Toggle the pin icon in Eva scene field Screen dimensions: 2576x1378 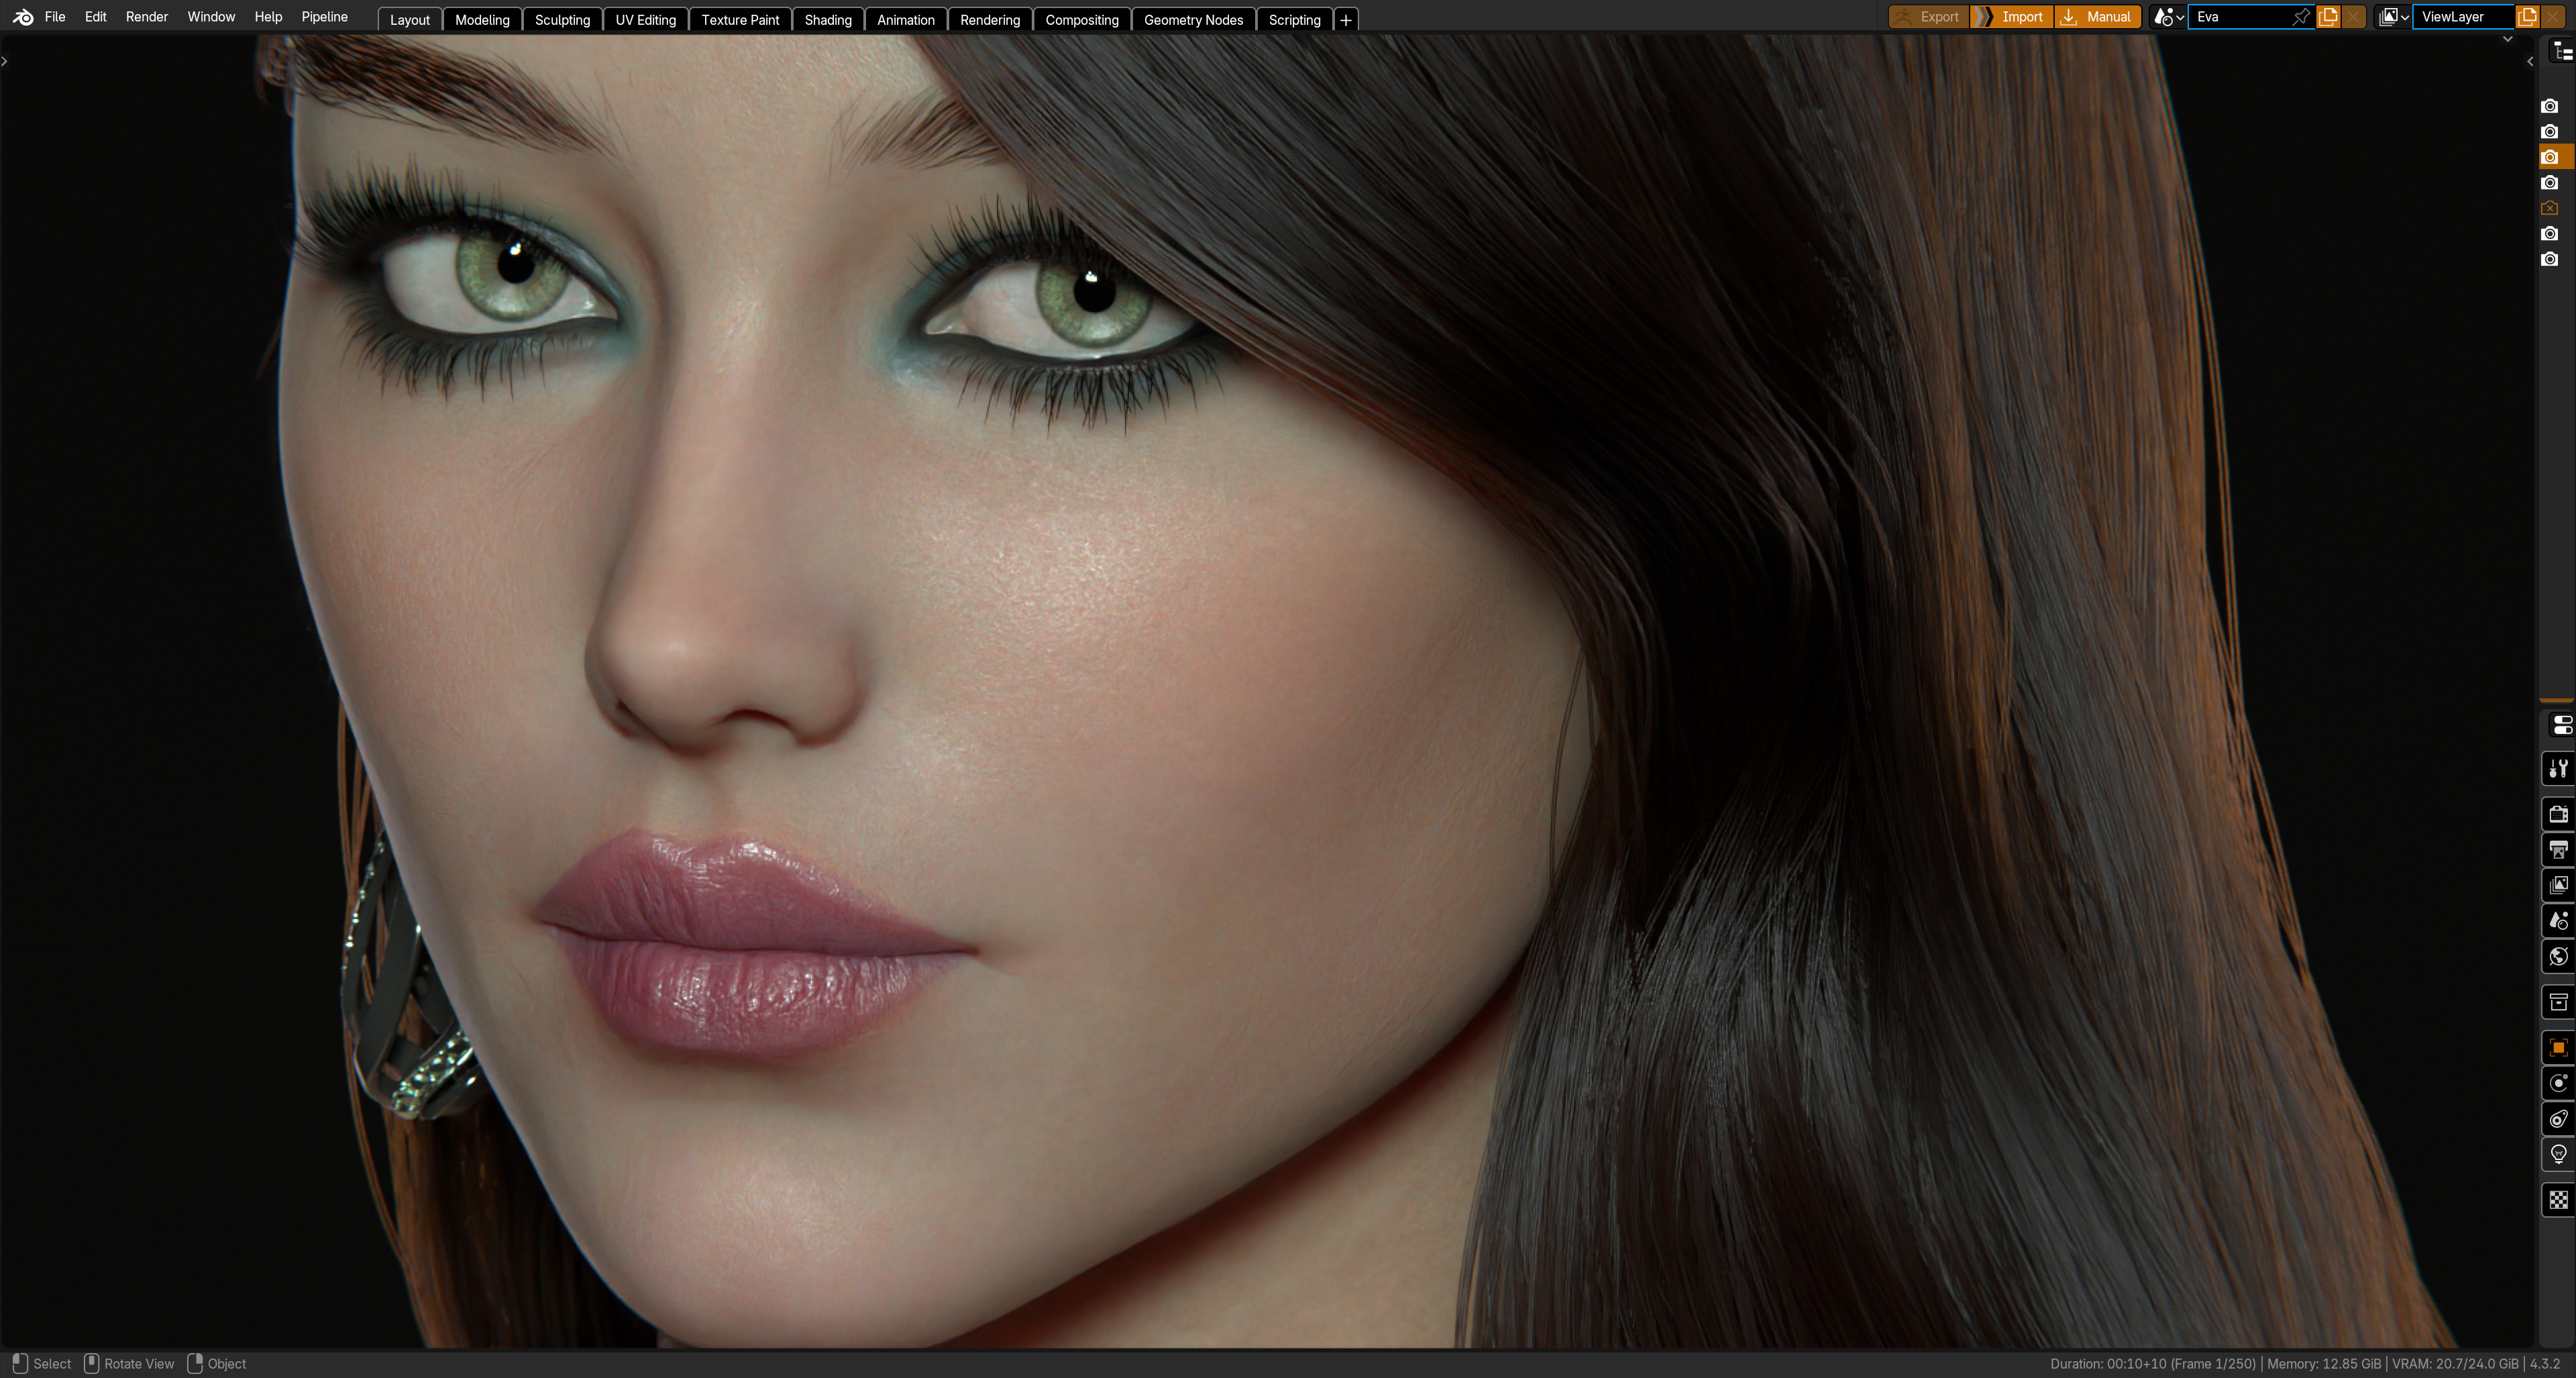[2300, 17]
